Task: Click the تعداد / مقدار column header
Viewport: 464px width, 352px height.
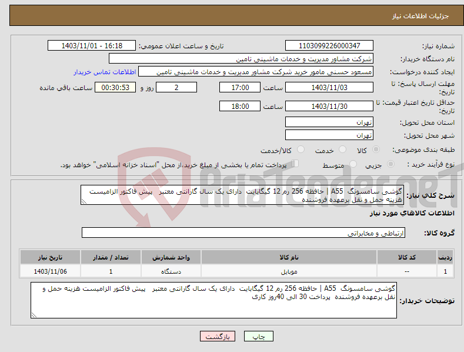Action: [111, 257]
